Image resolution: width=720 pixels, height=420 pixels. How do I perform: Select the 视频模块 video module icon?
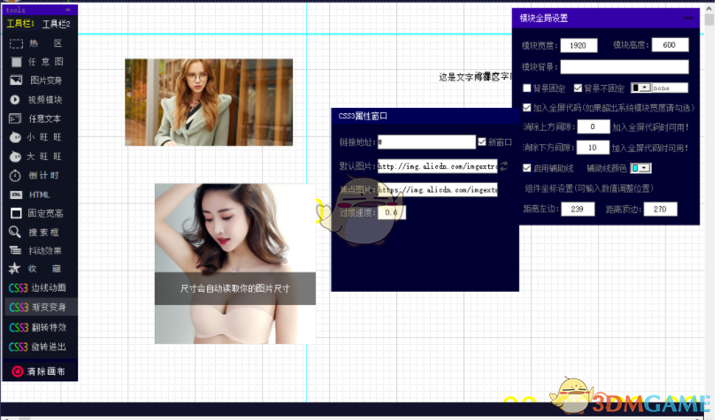pyautogui.click(x=15, y=100)
